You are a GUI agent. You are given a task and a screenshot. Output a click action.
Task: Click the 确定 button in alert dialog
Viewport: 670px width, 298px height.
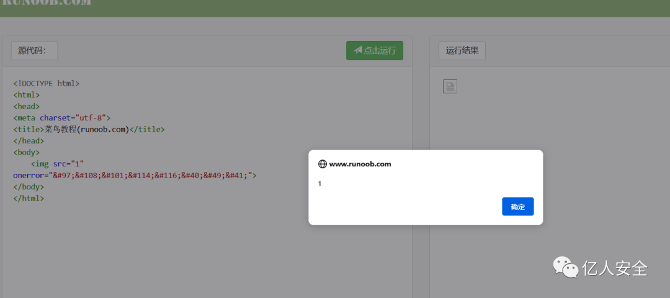[x=517, y=207]
